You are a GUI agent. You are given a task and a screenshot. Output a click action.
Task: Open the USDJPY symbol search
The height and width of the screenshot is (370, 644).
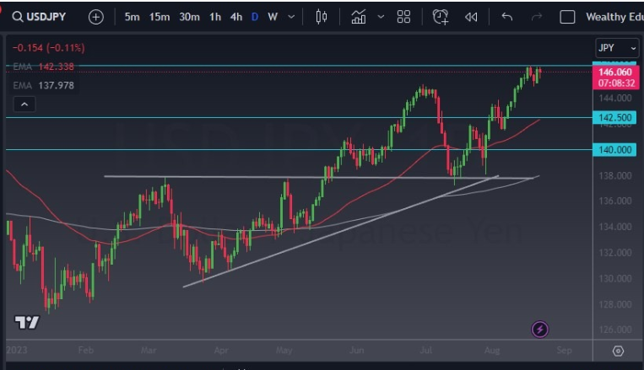[x=40, y=17]
